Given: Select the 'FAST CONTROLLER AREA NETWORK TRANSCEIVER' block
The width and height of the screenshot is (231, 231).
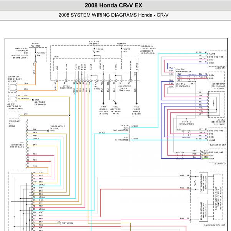Looking at the screenshot, I should 203,183.
